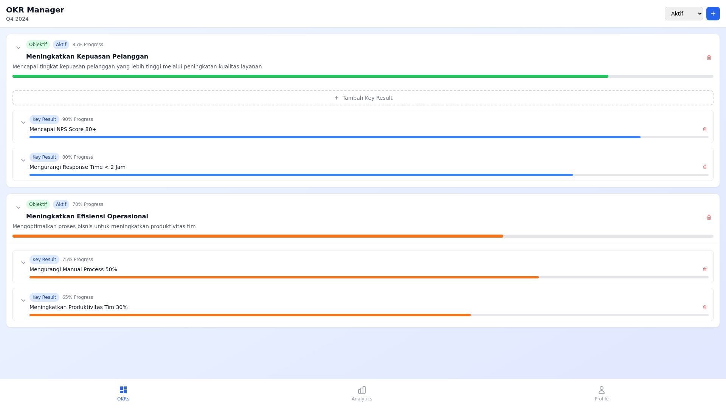The image size is (726, 408).
Task: Click the Q4 2024 subtitle
Action: point(17,19)
